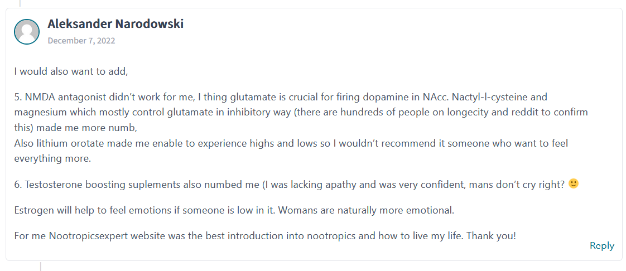This screenshot has width=626, height=271.
Task: Click the gray commenter avatar icon
Action: coord(27,32)
